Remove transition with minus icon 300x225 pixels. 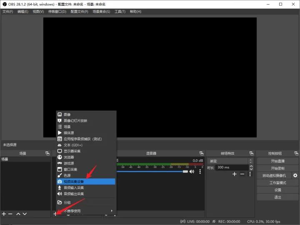tap(242, 174)
